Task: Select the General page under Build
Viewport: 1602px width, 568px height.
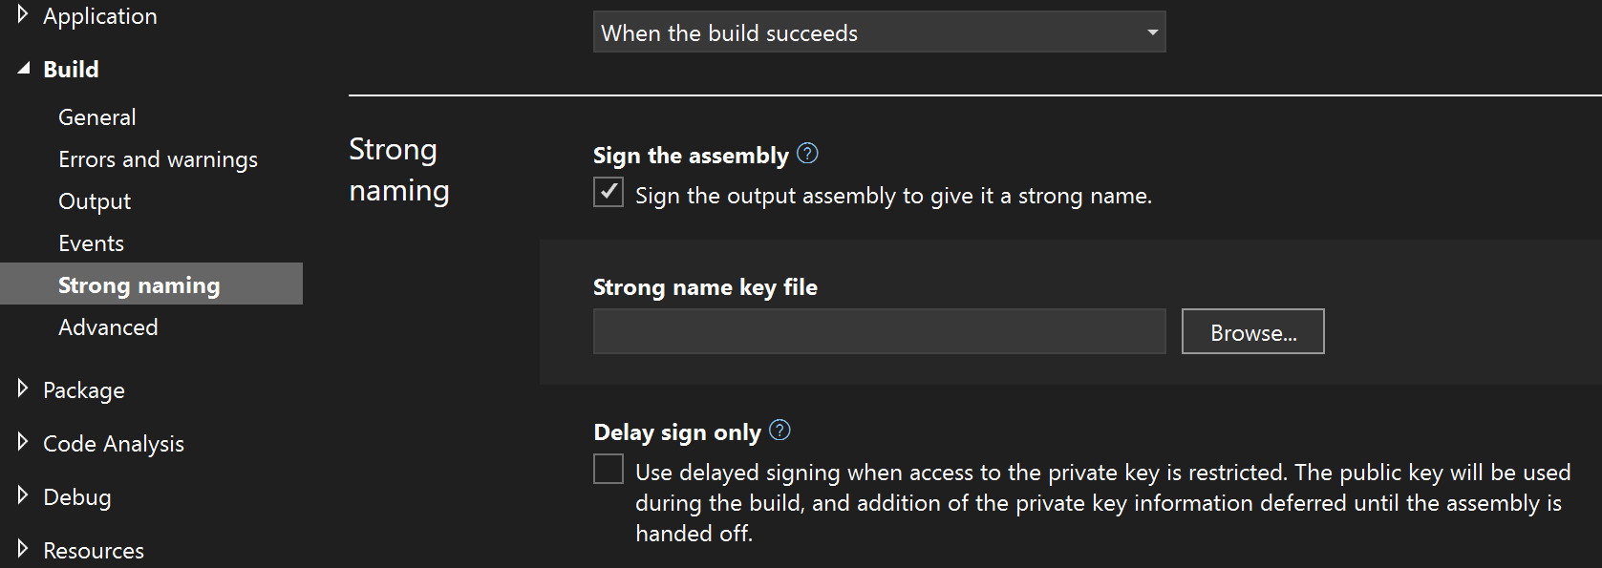Action: (x=96, y=116)
